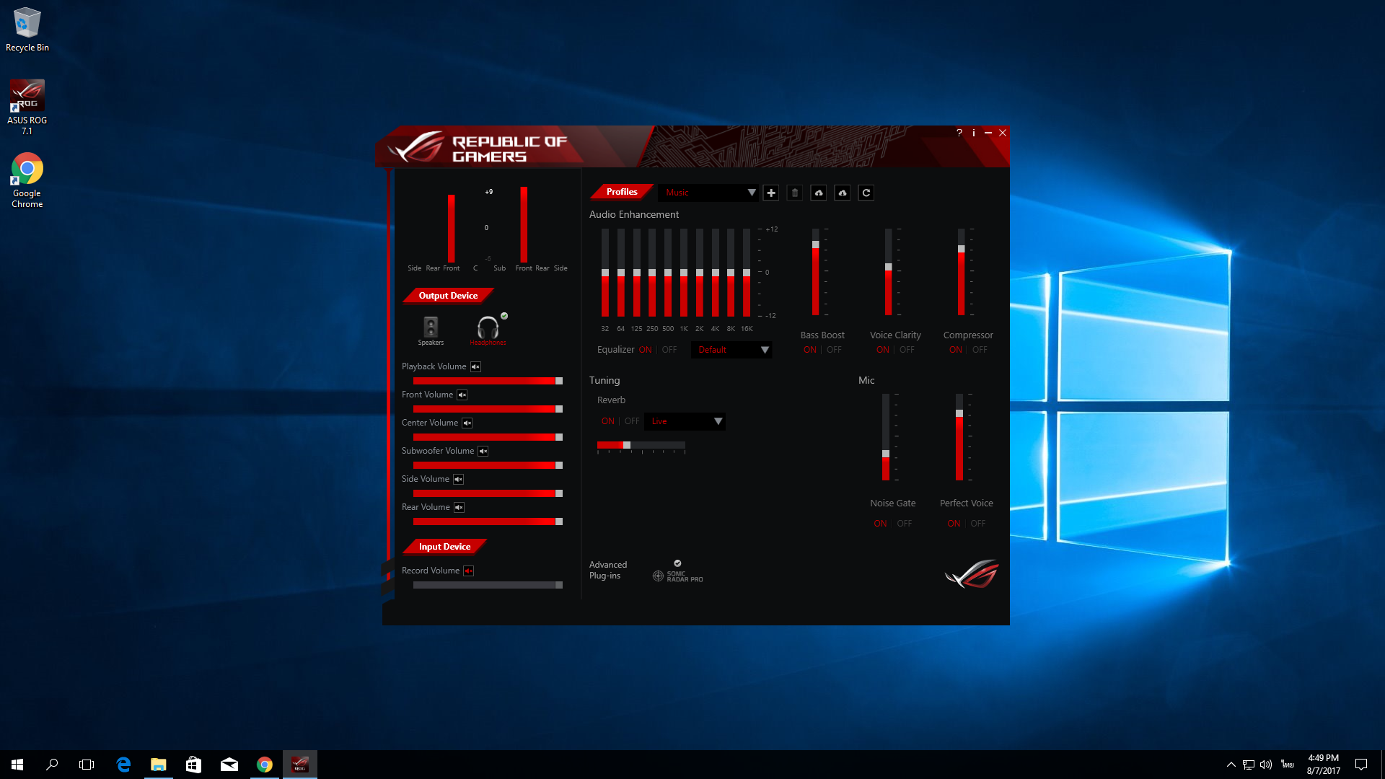Add a new profile with the plus icon

pyautogui.click(x=770, y=193)
